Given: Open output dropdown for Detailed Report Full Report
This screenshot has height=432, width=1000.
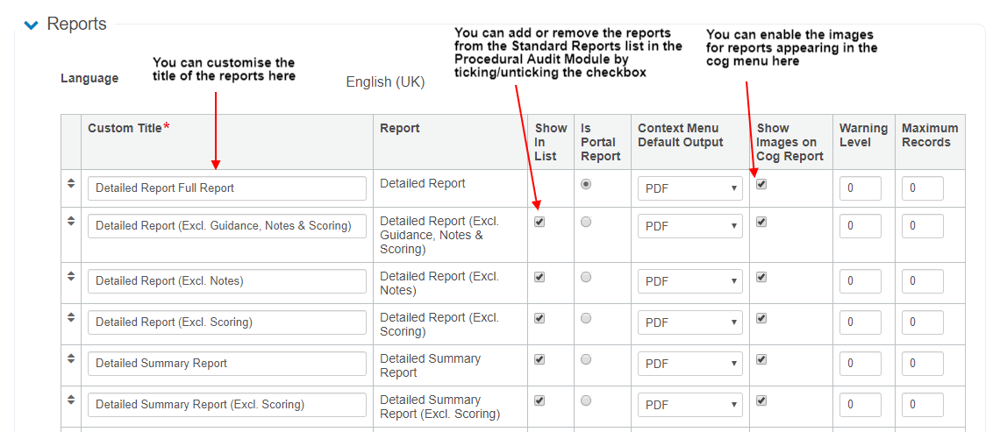Looking at the screenshot, I should [689, 188].
